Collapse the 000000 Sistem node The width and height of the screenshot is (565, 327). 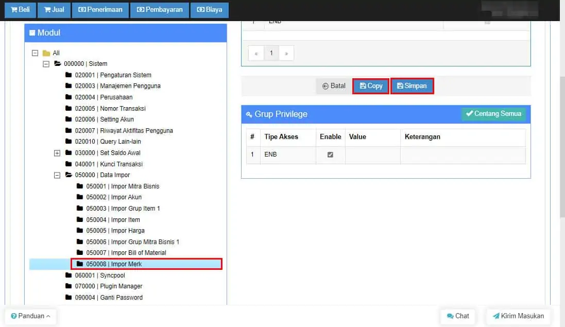46,64
